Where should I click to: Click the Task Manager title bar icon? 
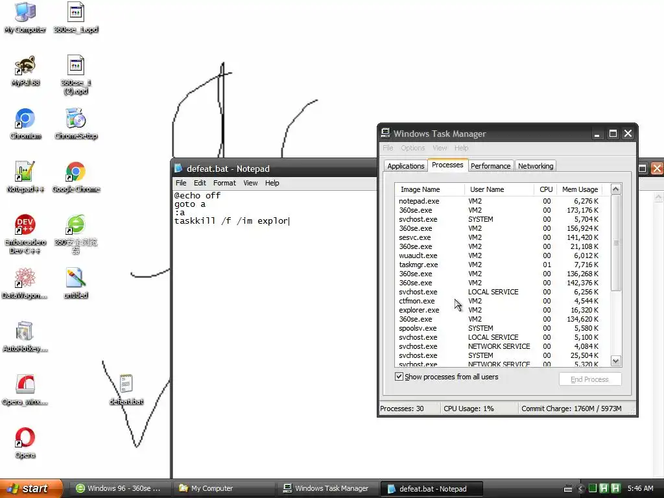coord(385,133)
